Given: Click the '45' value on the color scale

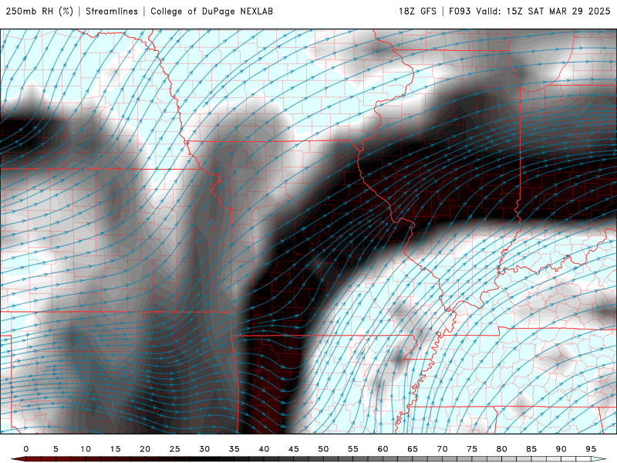Looking at the screenshot, I should tap(294, 449).
